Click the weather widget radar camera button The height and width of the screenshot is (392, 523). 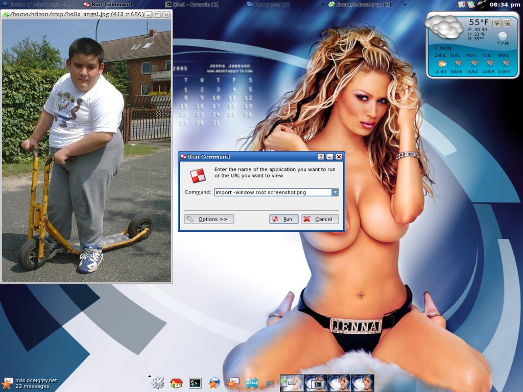click(x=507, y=23)
